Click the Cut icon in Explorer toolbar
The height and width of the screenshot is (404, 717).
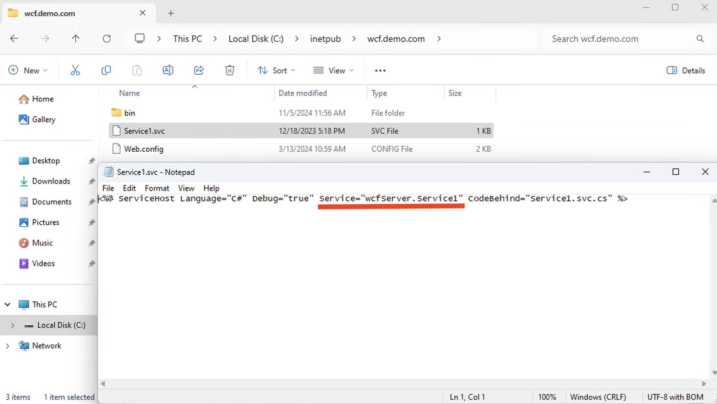pos(75,70)
